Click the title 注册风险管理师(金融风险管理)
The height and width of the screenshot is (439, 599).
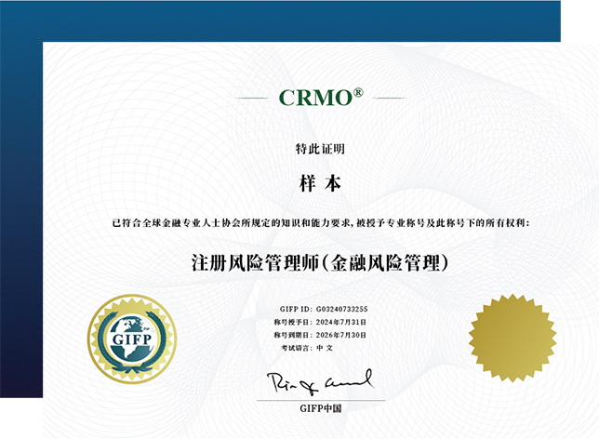[x=320, y=263]
